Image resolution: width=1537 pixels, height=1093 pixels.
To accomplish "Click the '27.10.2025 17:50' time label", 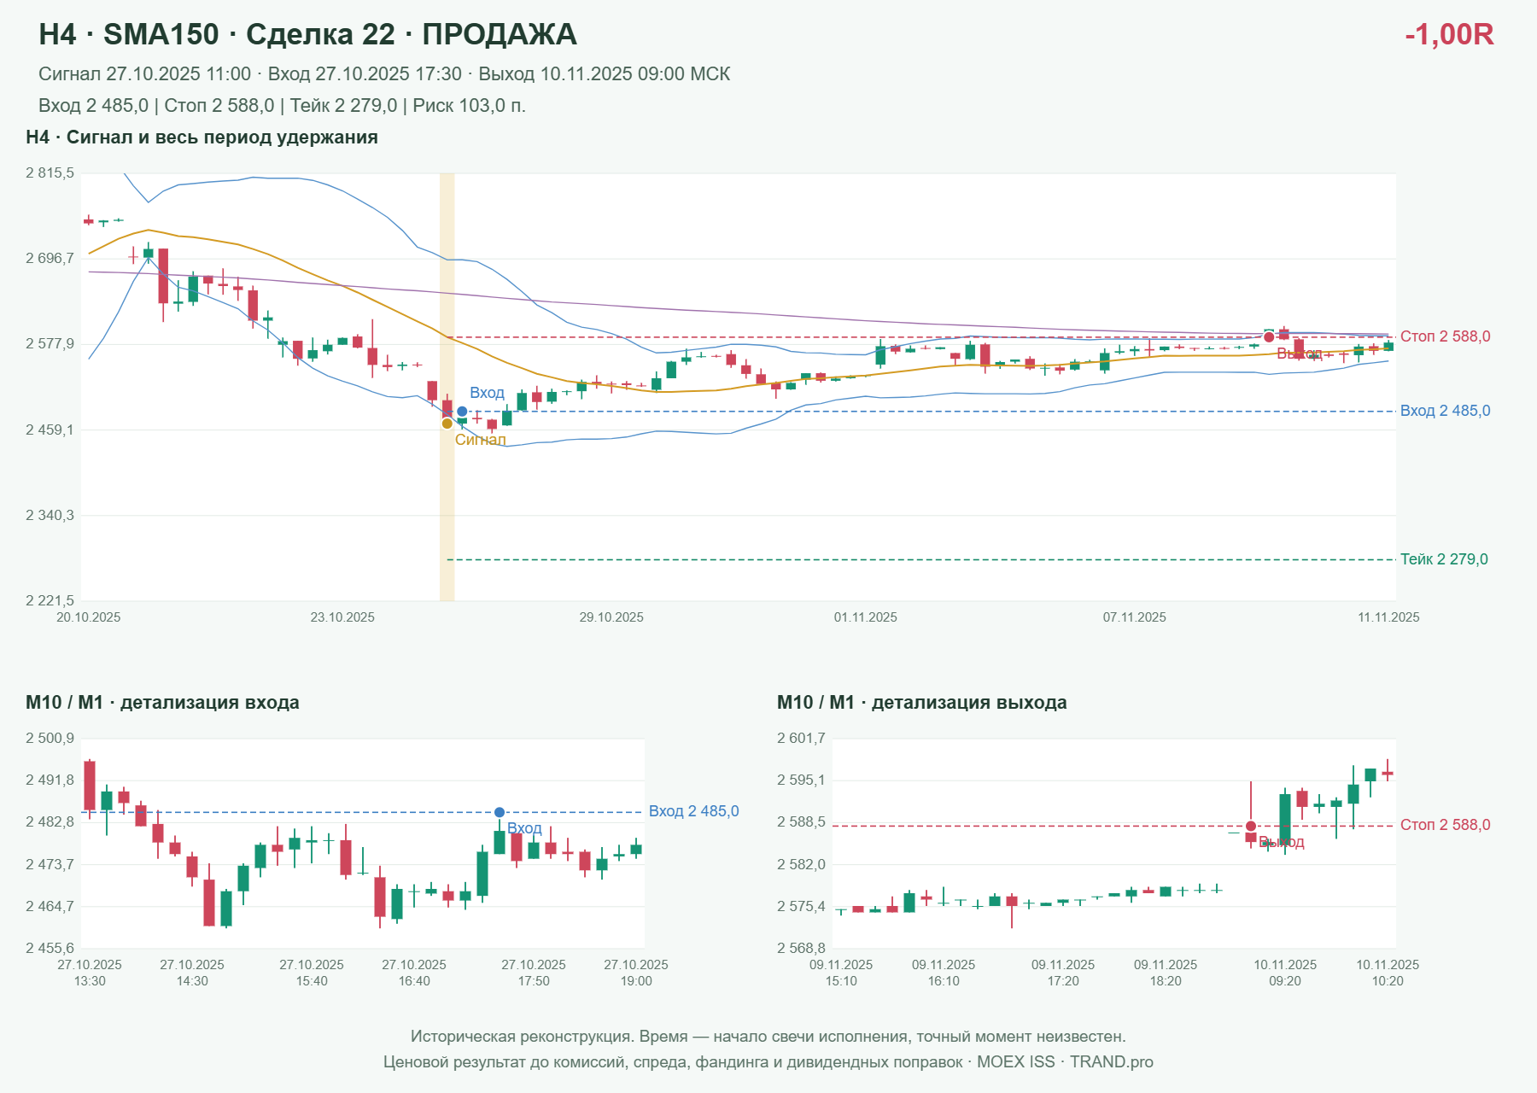I will pyautogui.click(x=534, y=973).
